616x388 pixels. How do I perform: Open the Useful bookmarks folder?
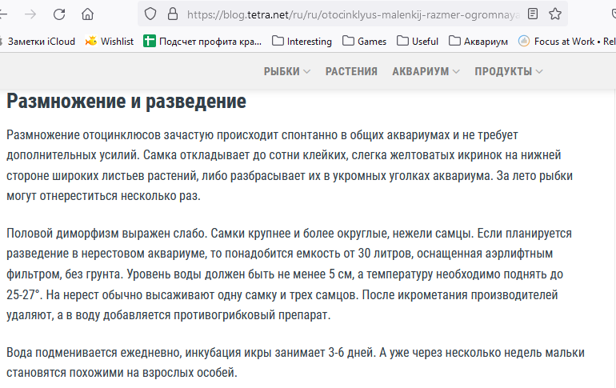click(x=418, y=42)
